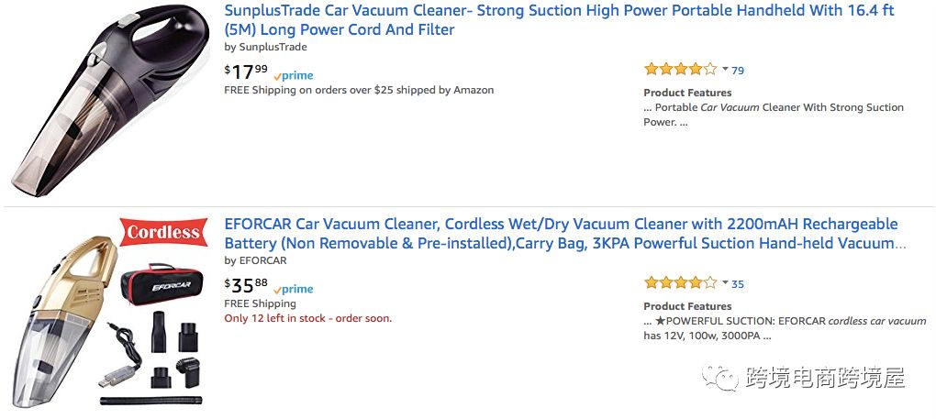Click the star rating for the EFORCAR vacuum
This screenshot has height=419, width=936.
click(x=680, y=283)
